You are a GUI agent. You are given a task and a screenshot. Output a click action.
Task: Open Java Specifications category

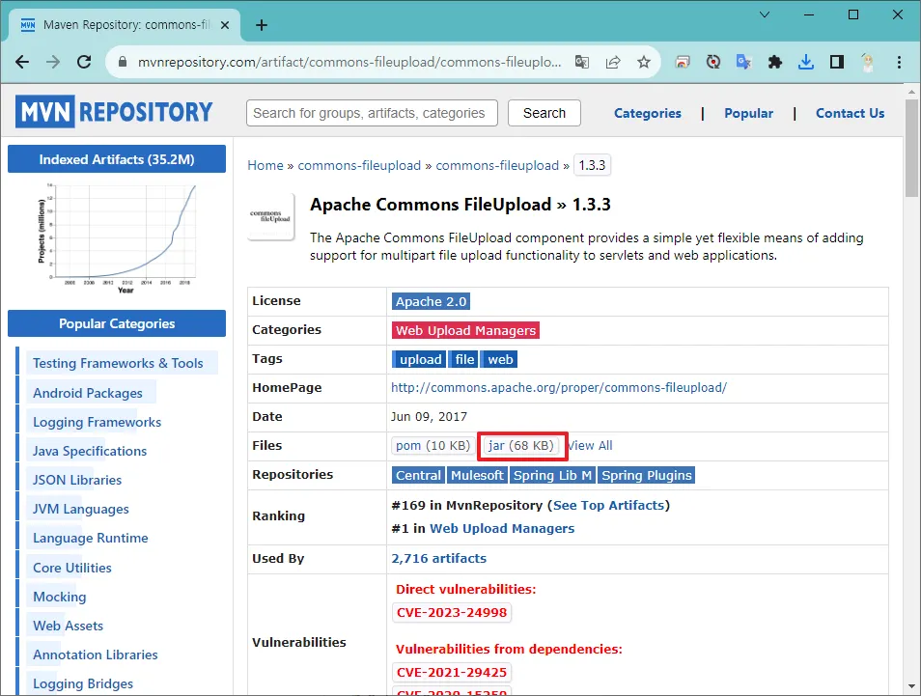89,451
